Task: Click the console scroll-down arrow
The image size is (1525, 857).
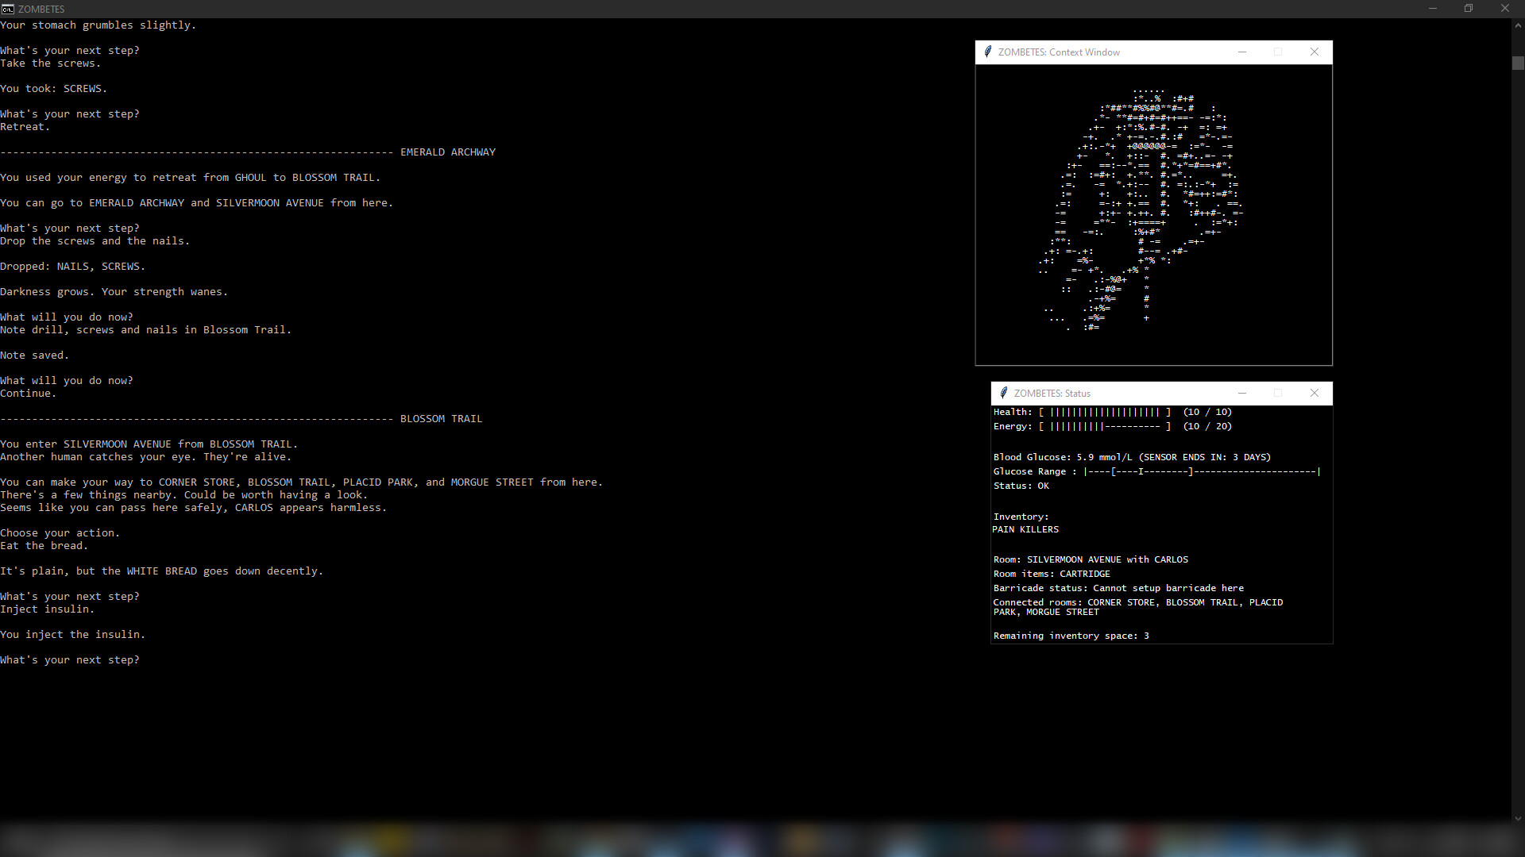Action: tap(1519, 818)
